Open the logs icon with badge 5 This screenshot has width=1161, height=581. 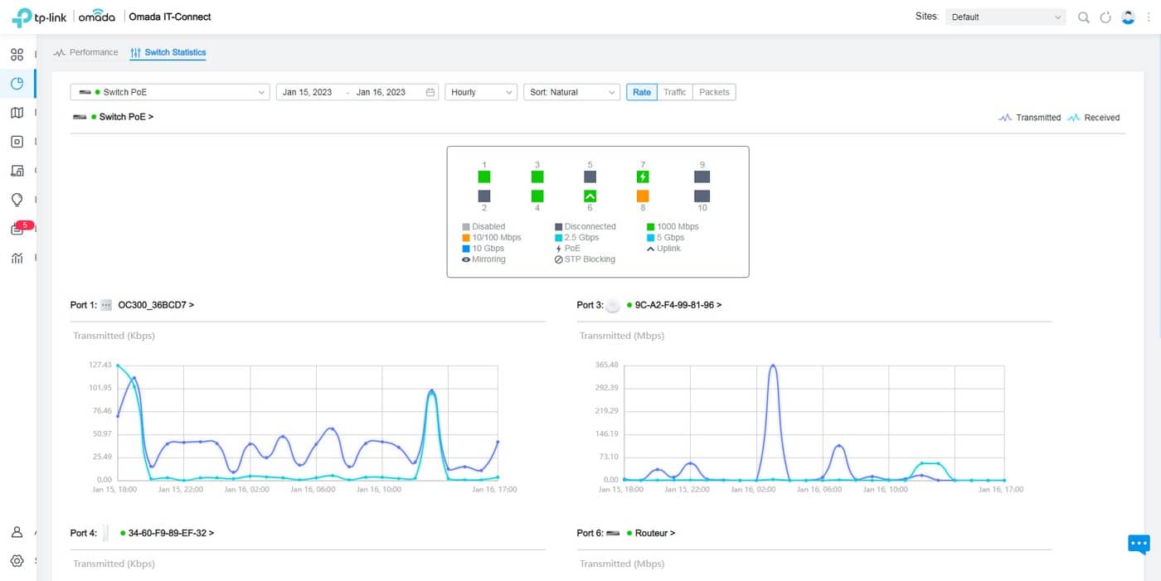pos(18,230)
